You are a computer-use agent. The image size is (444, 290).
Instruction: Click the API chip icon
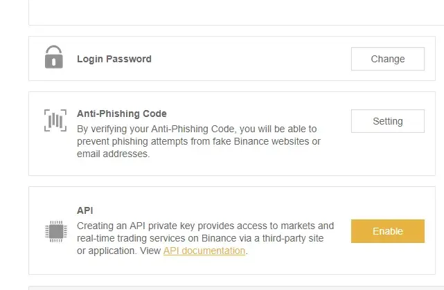(x=53, y=230)
